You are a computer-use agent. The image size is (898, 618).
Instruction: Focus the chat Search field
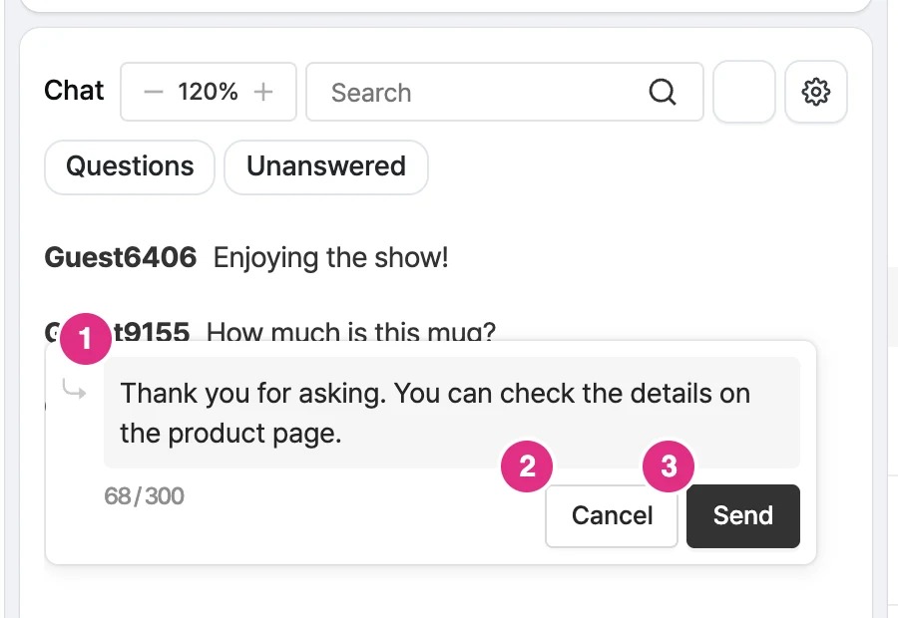point(505,92)
